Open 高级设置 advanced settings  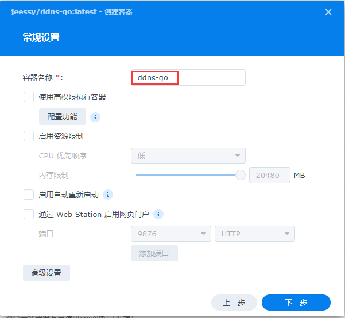(46, 273)
